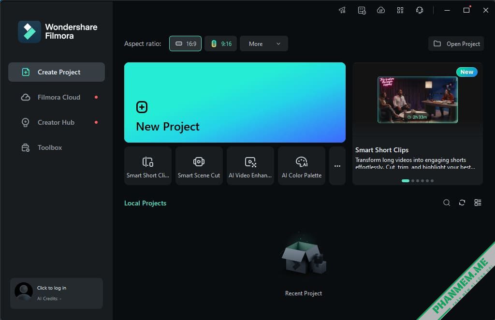This screenshot has width=495, height=320.
Task: Select Create Project in sidebar
Action: [57, 72]
